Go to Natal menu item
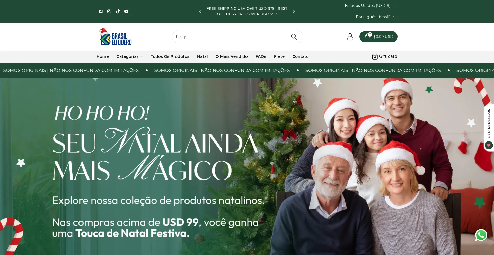This screenshot has height=255, width=494. [x=202, y=56]
